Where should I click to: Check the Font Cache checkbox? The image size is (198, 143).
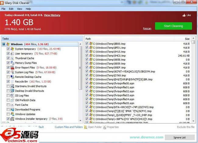[x=8, y=105]
